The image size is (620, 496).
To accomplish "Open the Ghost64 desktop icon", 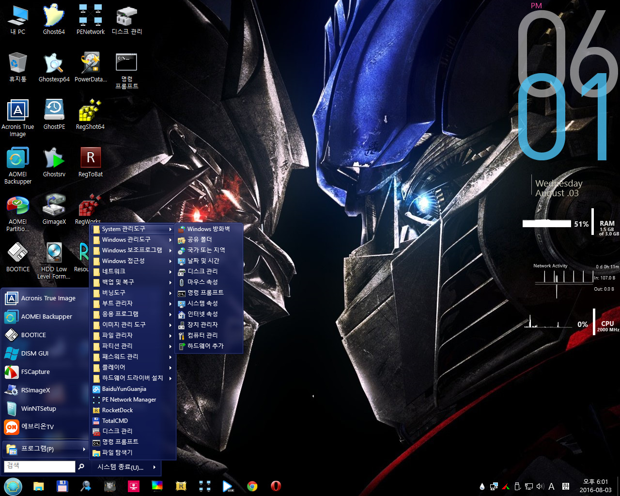I will tap(54, 19).
